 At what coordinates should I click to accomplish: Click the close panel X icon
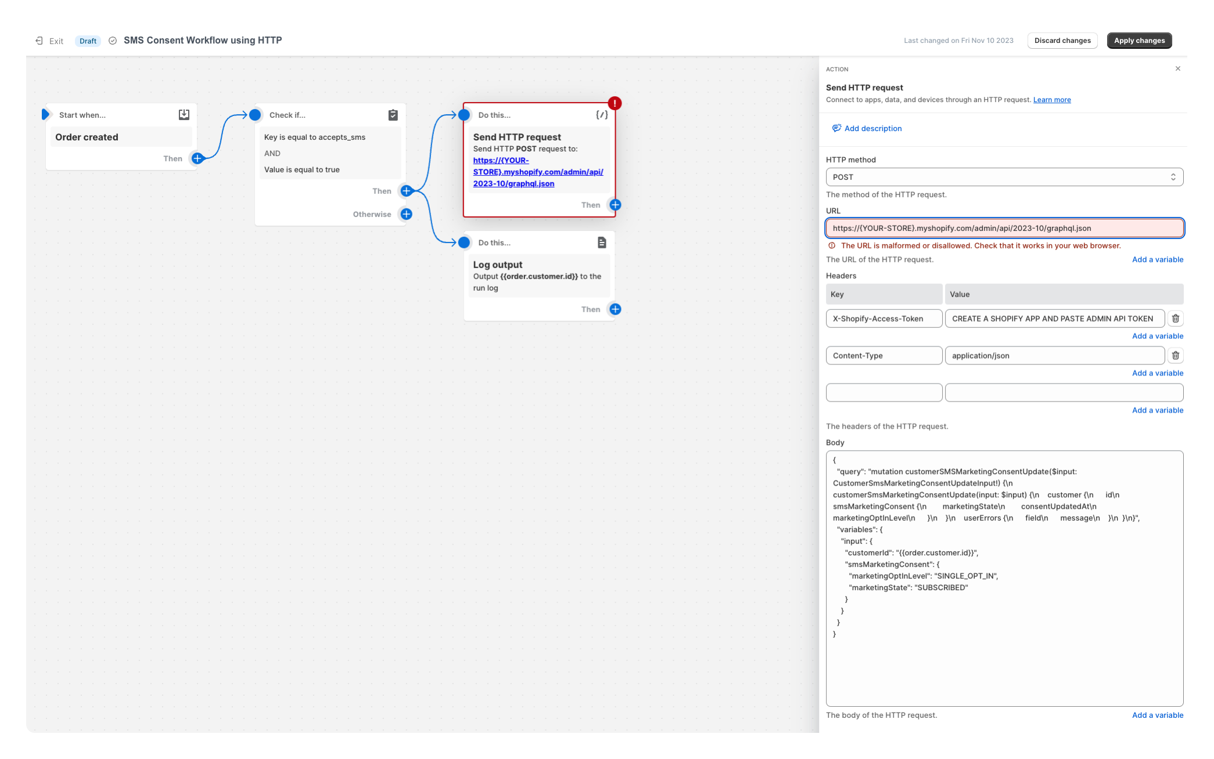click(x=1178, y=69)
